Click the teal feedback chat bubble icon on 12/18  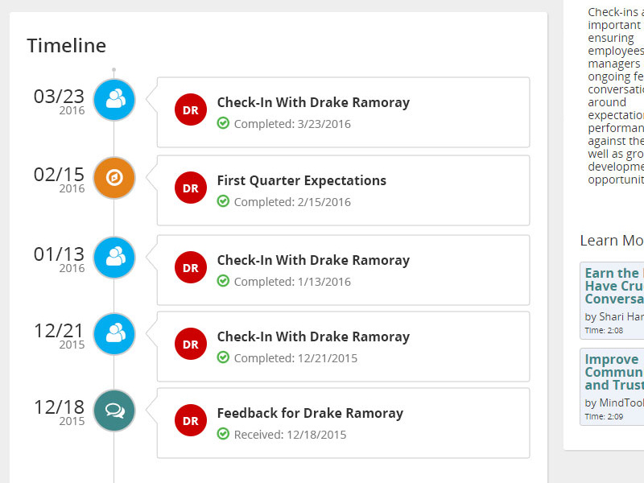click(x=114, y=411)
